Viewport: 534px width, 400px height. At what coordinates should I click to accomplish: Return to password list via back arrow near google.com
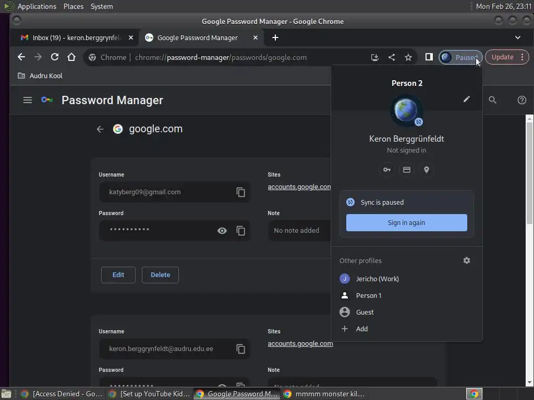[100, 129]
